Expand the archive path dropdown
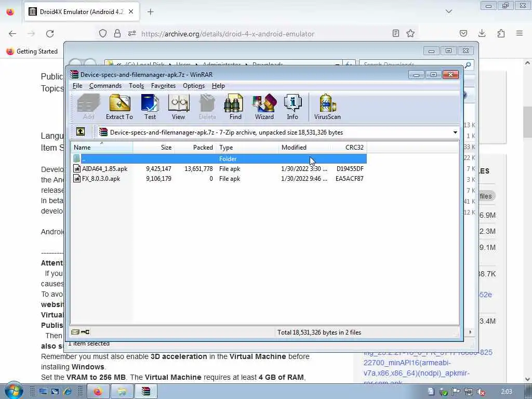Screen dimensions: 532x399 point(455,132)
